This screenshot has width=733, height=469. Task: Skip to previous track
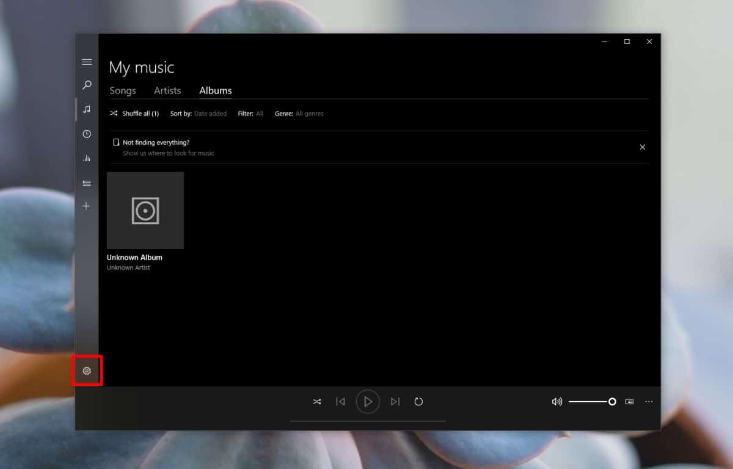(341, 402)
